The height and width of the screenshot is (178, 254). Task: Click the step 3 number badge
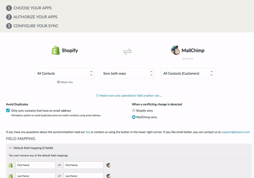(x=9, y=26)
